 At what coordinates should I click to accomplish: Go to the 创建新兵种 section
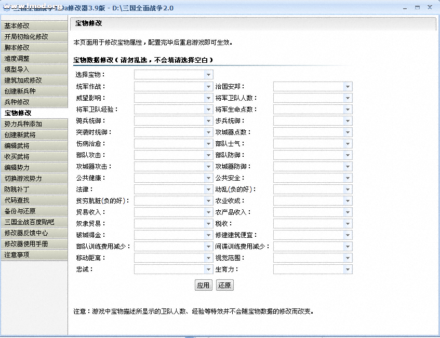click(34, 91)
